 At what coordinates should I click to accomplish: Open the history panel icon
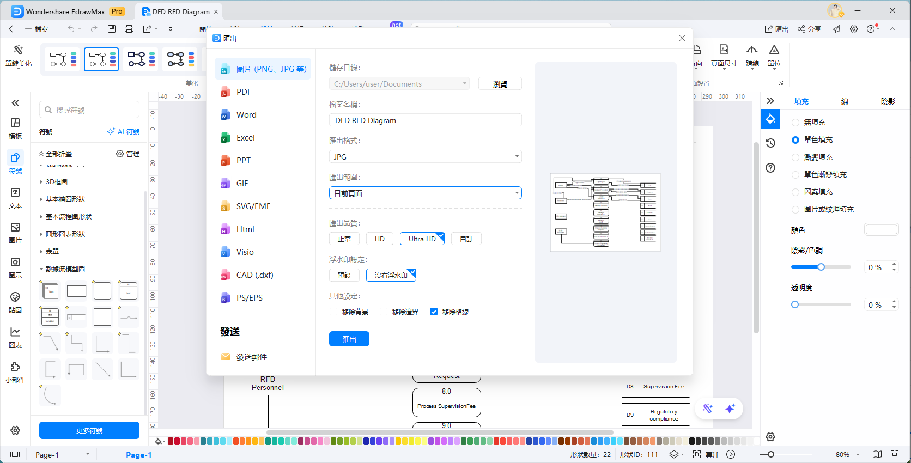tap(770, 143)
